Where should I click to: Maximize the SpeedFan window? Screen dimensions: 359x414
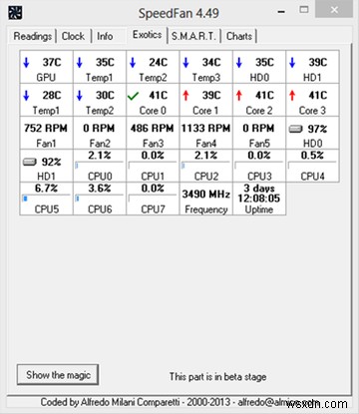coord(304,10)
